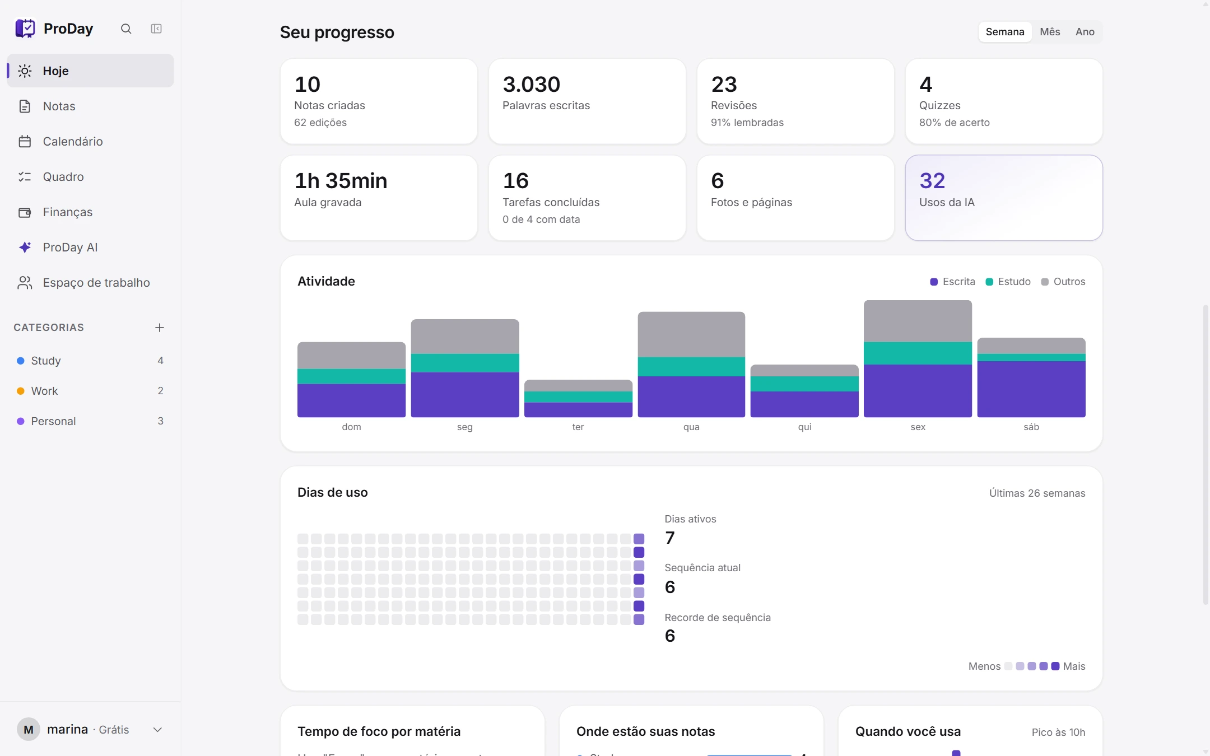Click the Revisões stat card
The image size is (1210, 756).
[x=795, y=101]
